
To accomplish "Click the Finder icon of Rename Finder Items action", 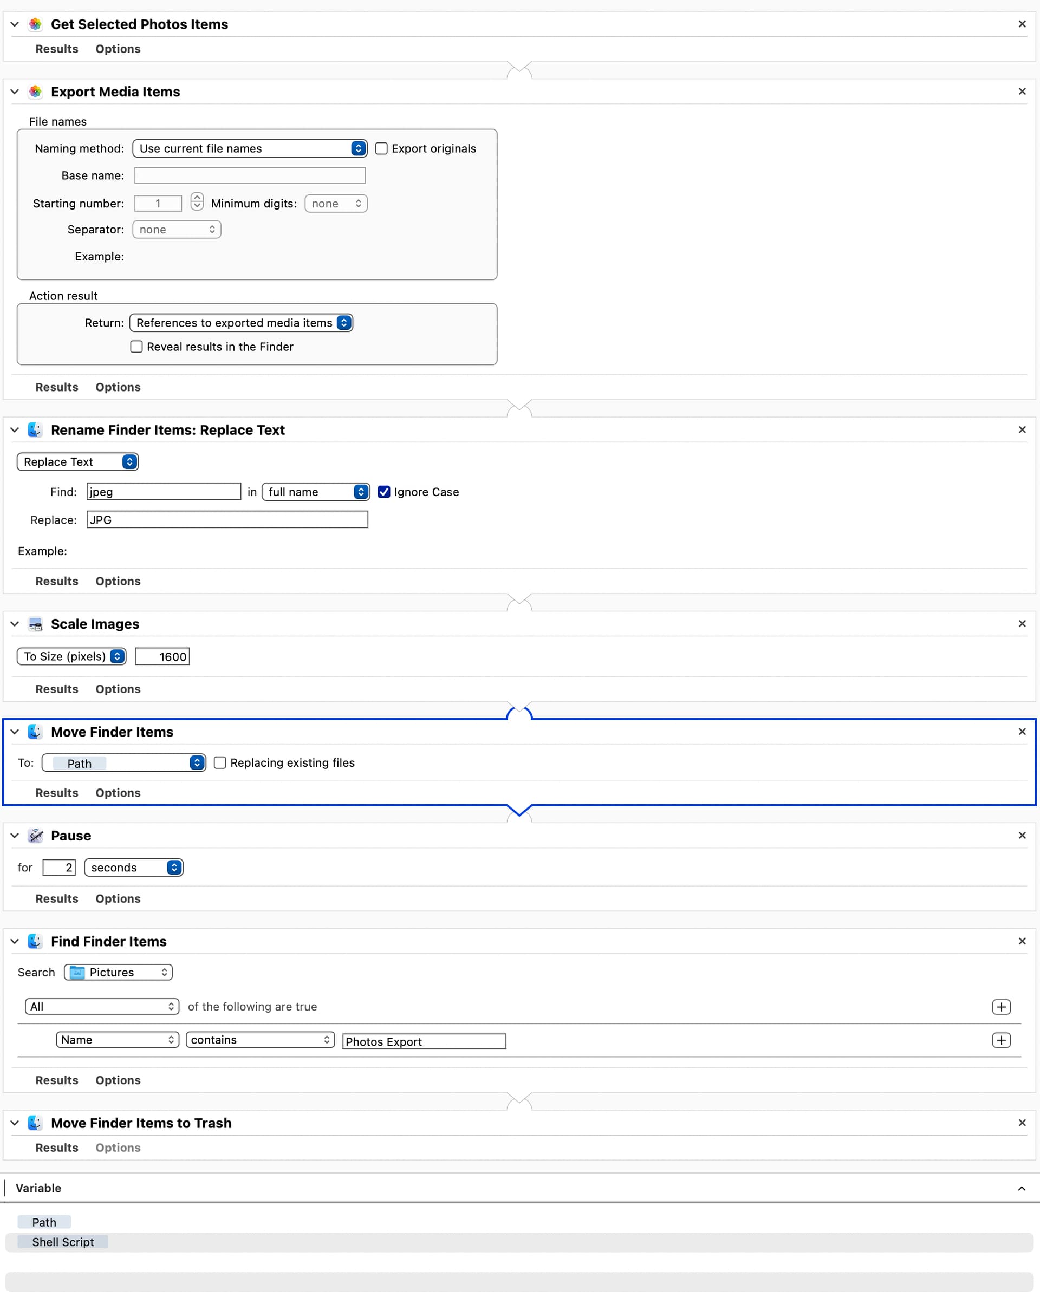I will click(36, 430).
